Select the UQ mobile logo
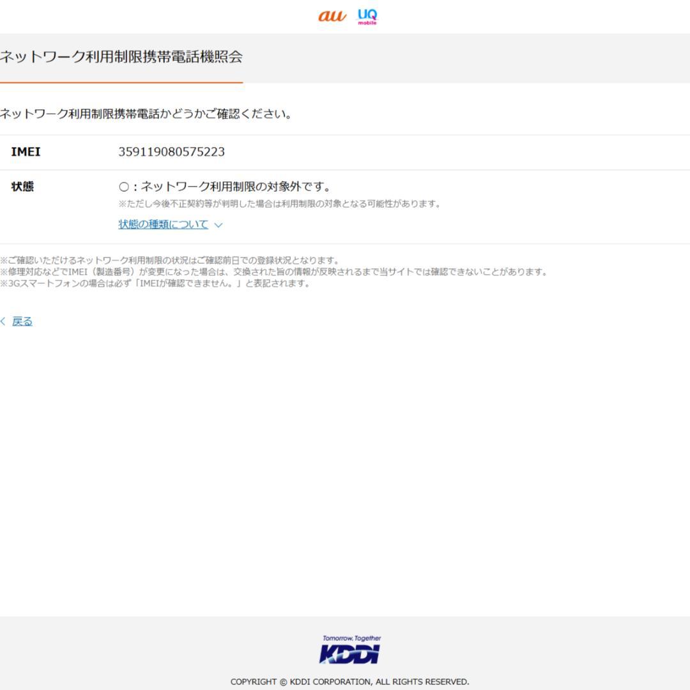This screenshot has height=690, width=690. (366, 17)
